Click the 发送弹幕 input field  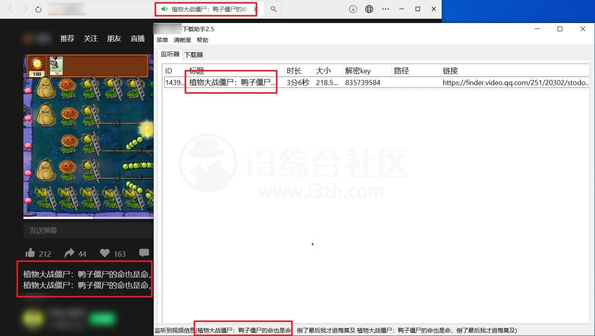tap(89, 231)
